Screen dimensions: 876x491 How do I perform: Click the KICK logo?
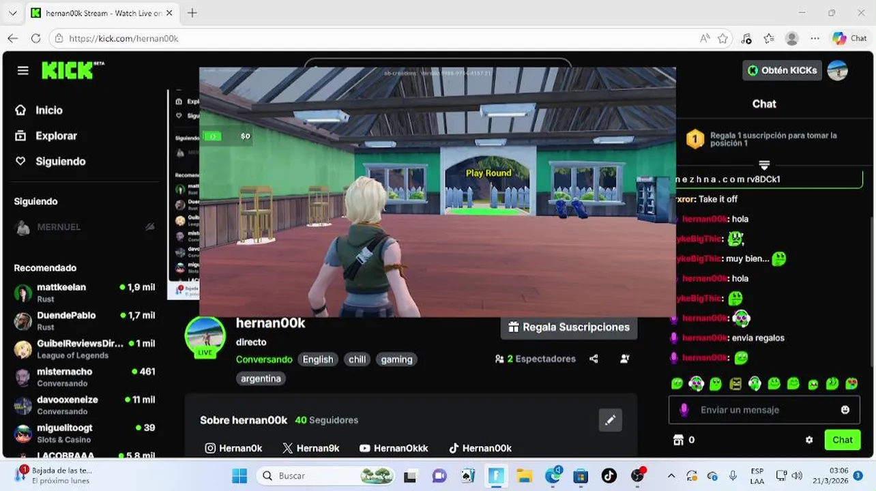pyautogui.click(x=72, y=70)
